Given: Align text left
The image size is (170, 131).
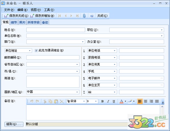Looking at the screenshot, I should point(140,101).
